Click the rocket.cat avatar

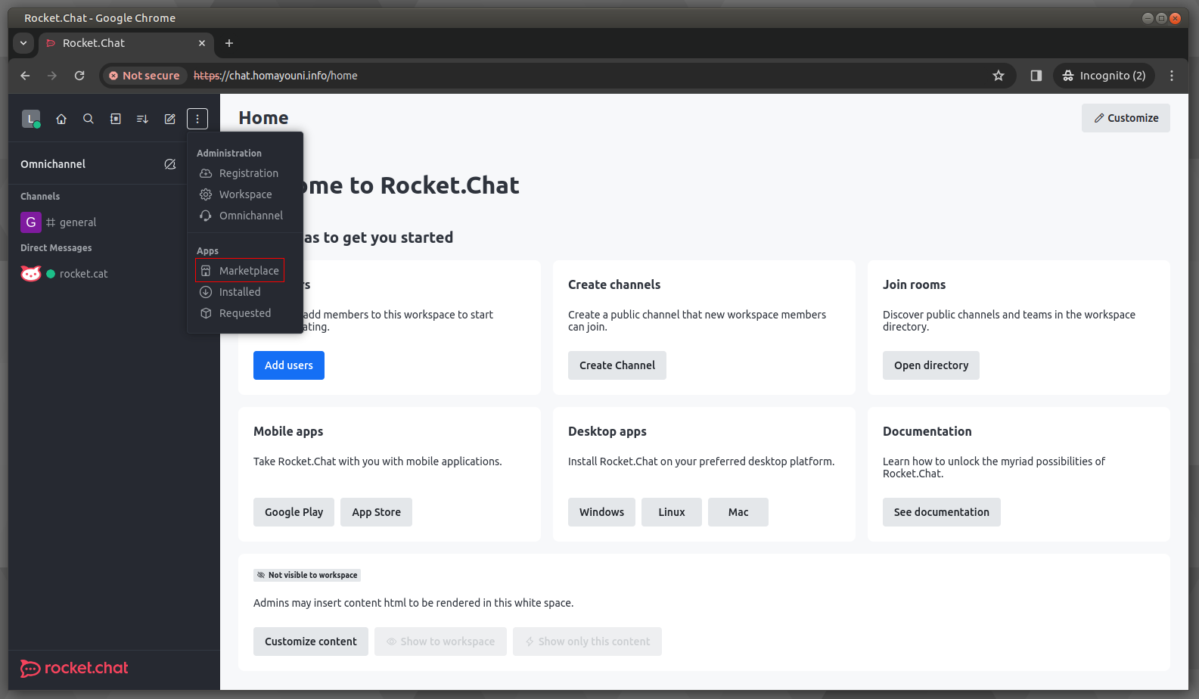31,274
